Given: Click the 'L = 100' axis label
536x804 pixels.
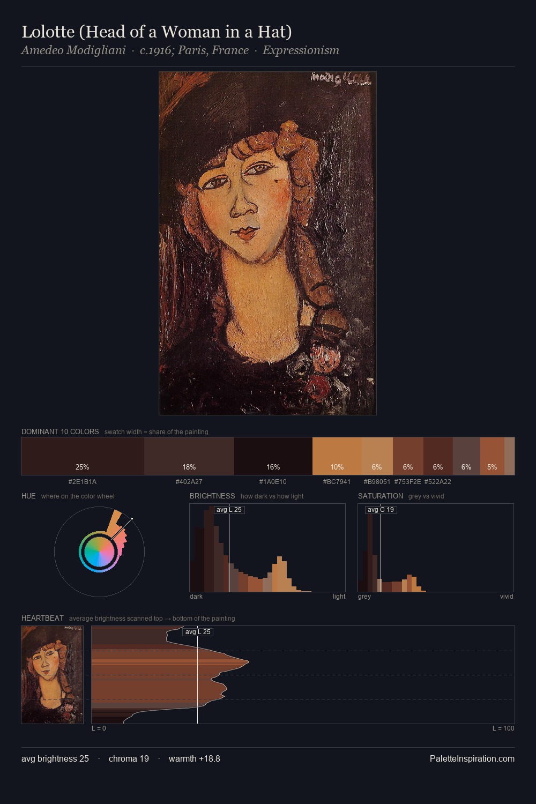Looking at the screenshot, I should pos(503,728).
